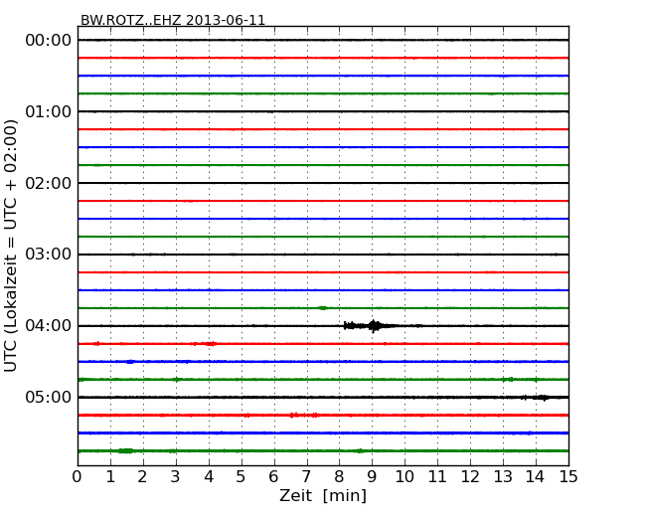Click the x-axis tick label 0
Image resolution: width=646 pixels, height=517 pixels.
[x=78, y=477]
